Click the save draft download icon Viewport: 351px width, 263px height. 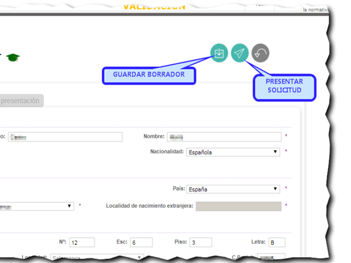pos(219,53)
